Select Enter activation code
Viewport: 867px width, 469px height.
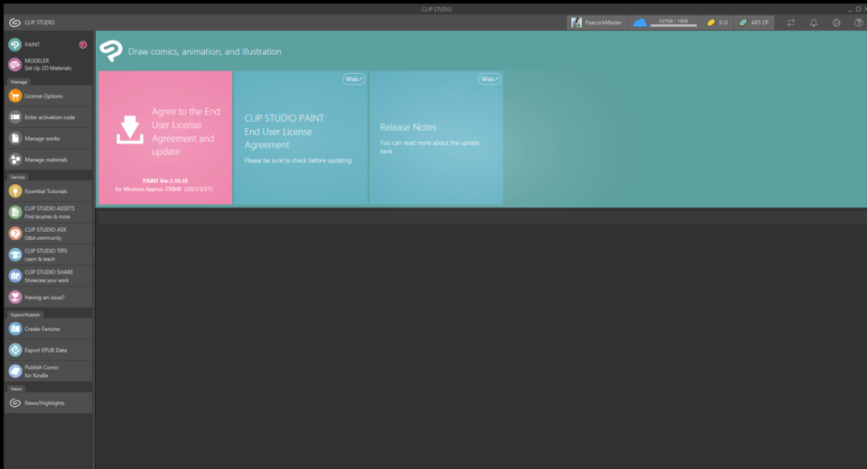point(48,117)
